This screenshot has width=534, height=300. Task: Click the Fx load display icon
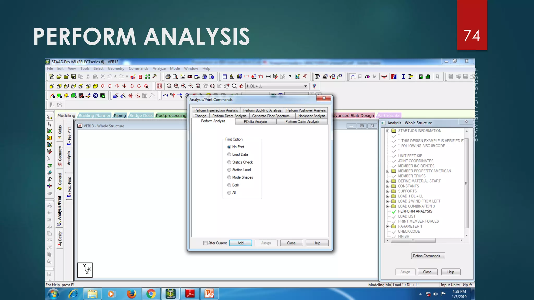coord(165,96)
